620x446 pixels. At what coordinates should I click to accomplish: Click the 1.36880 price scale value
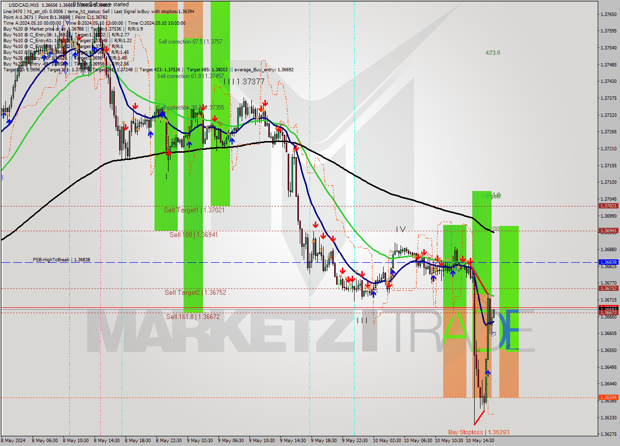click(608, 249)
